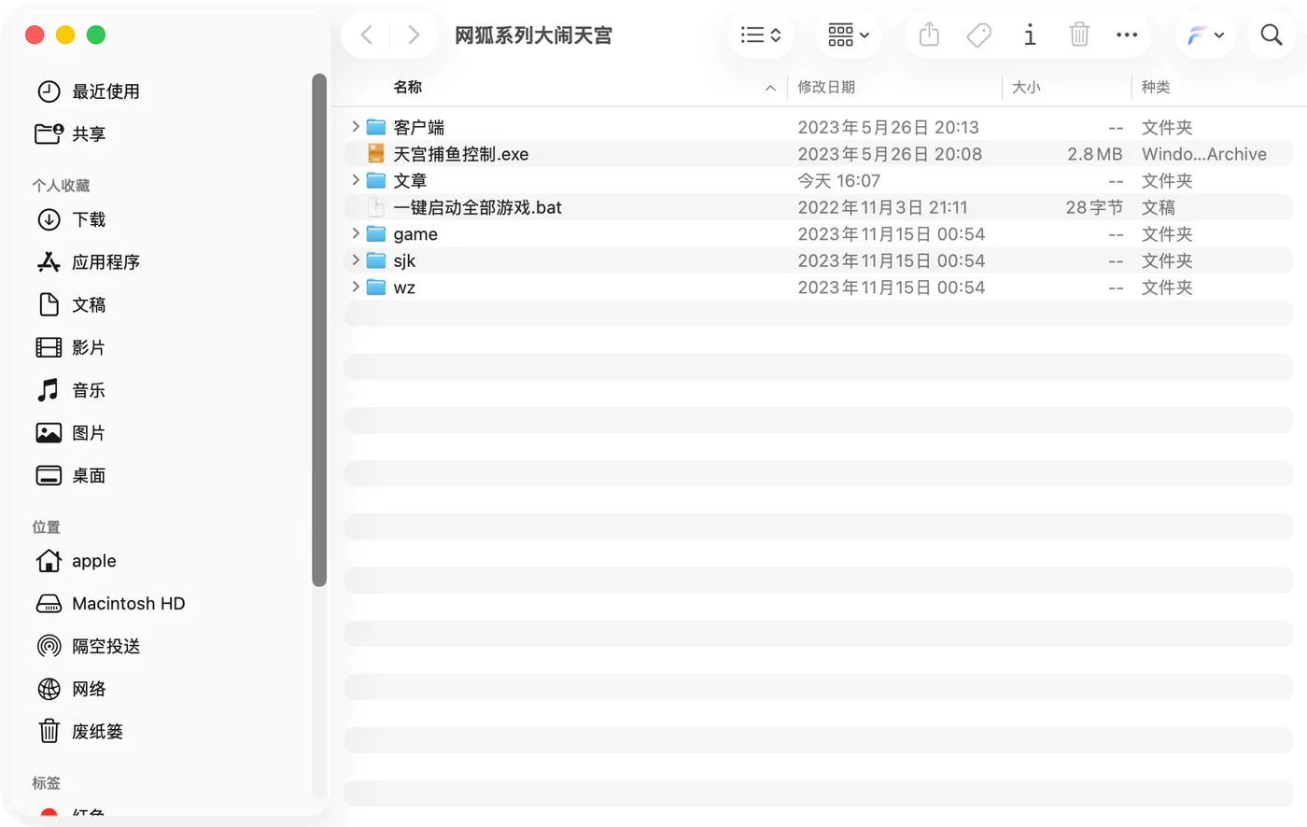Go forward to the next folder
Image resolution: width=1307 pixels, height=827 pixels.
(x=414, y=35)
